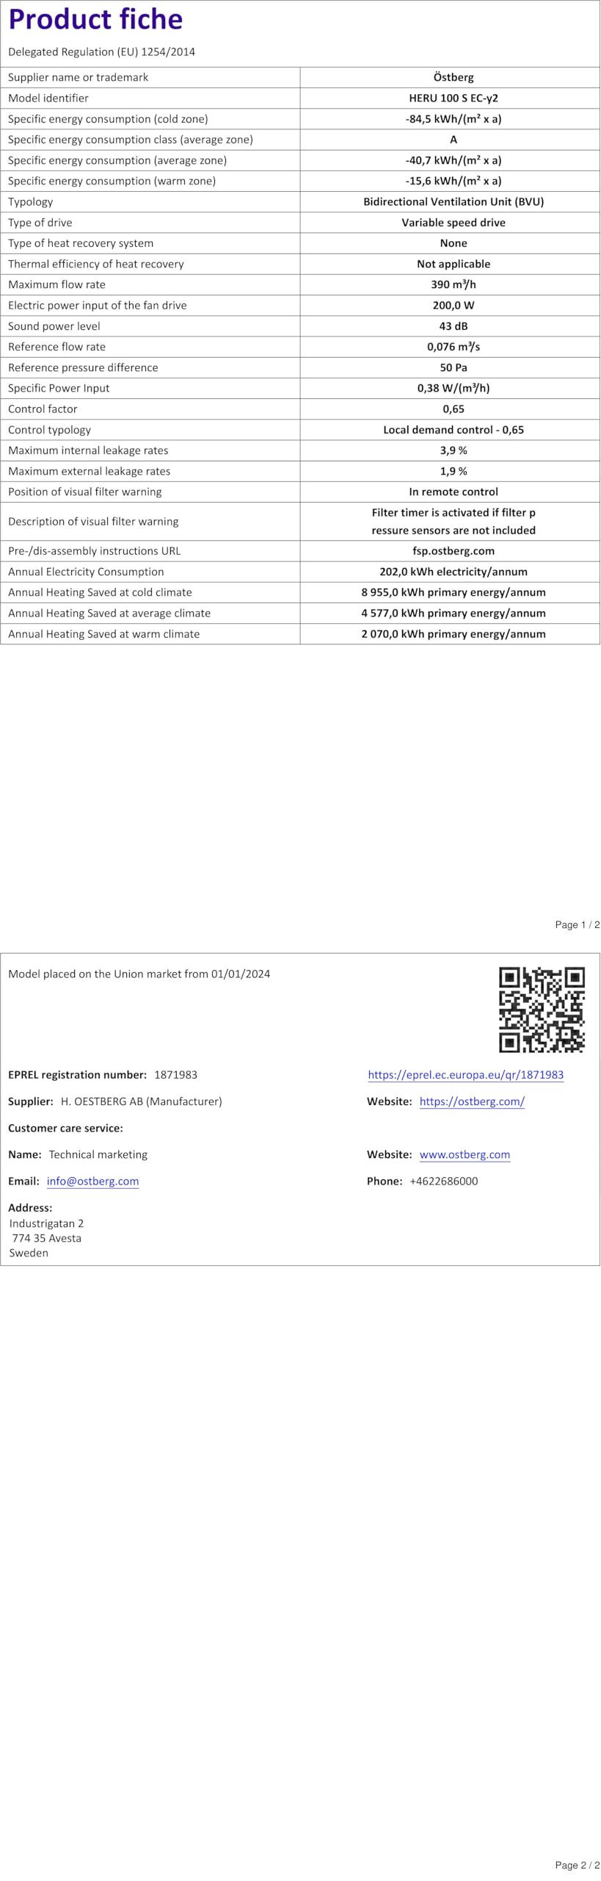Select EPREL registration number 1871983
Viewport: 601px width, 1881px height.
pyautogui.click(x=175, y=1074)
